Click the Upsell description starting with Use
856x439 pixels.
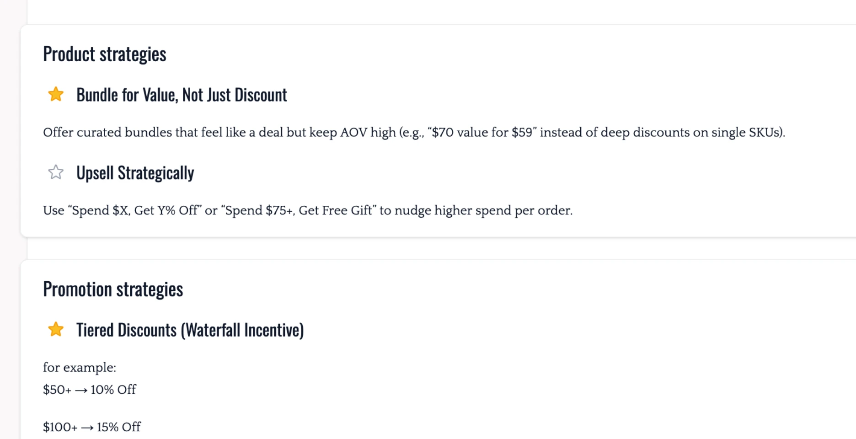(307, 210)
